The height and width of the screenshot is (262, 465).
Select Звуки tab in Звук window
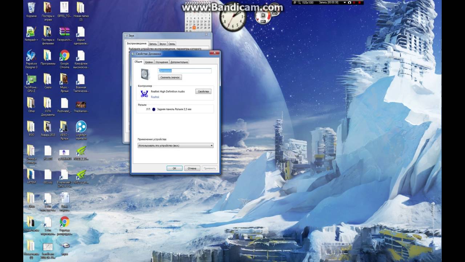[x=162, y=44]
